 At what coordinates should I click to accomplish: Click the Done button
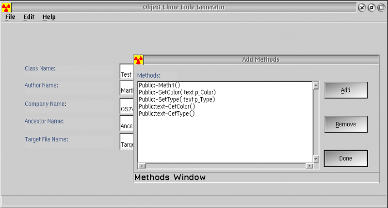point(346,158)
